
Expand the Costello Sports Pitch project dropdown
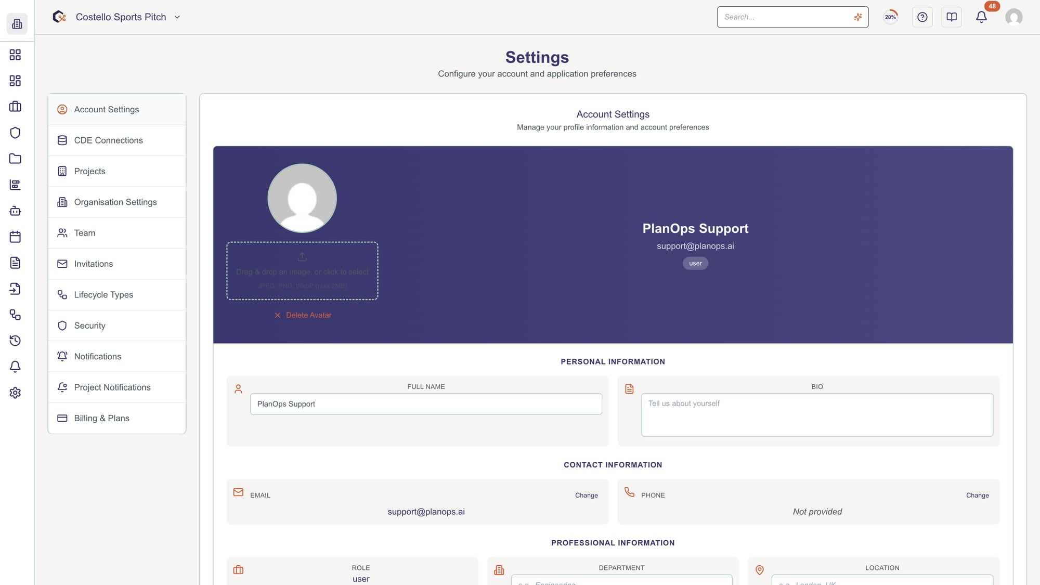[177, 17]
